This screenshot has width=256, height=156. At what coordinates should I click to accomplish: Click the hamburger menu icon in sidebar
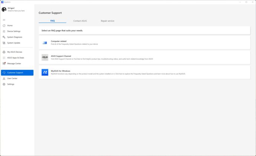pyautogui.click(x=4, y=20)
